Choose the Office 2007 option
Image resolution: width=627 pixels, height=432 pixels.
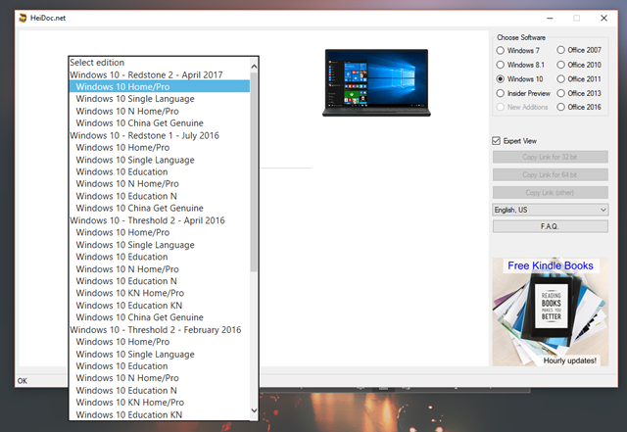pyautogui.click(x=561, y=50)
